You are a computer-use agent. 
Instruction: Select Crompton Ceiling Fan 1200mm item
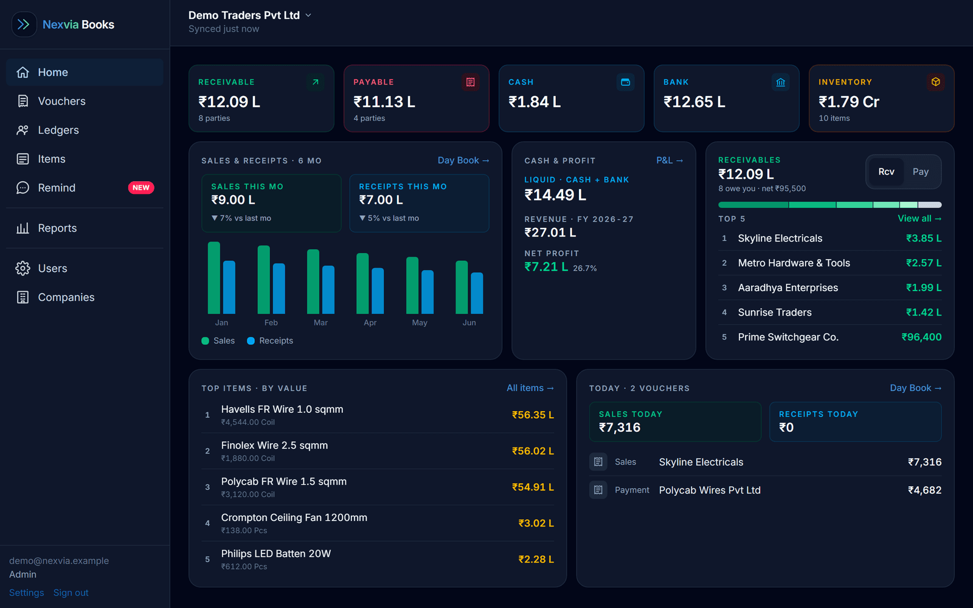pyautogui.click(x=378, y=523)
